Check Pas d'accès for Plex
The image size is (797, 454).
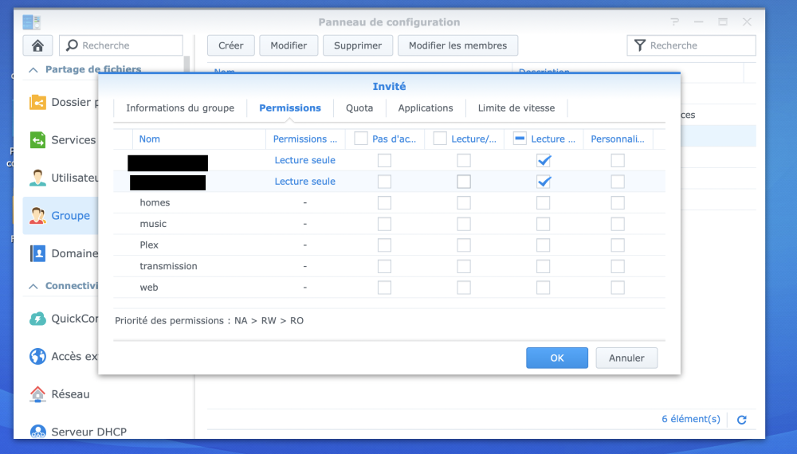click(384, 245)
